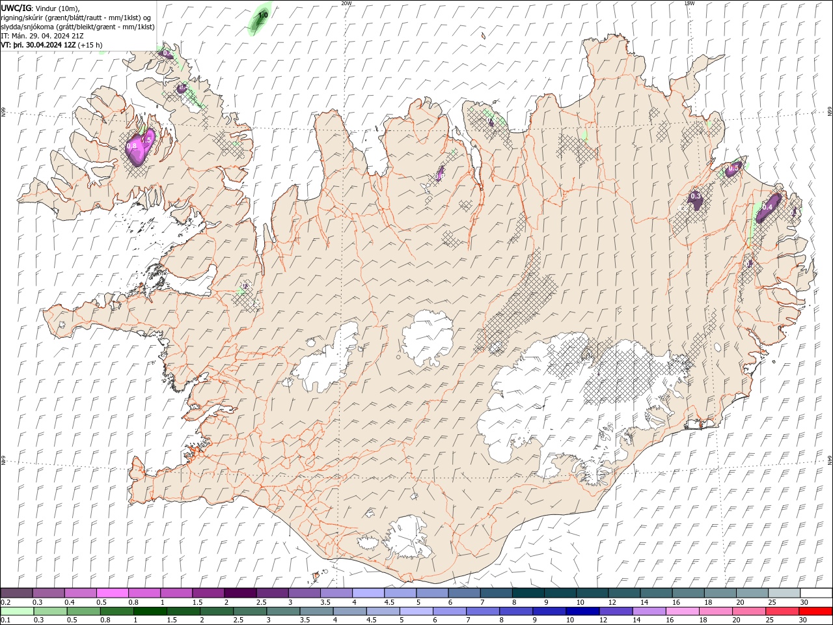Select the pale green 0.1 swatch in lower legend

coord(17,611)
